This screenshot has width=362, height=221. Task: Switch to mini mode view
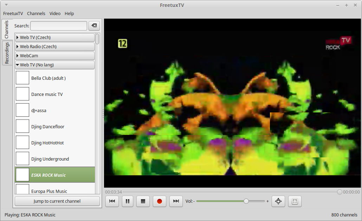[278, 201]
